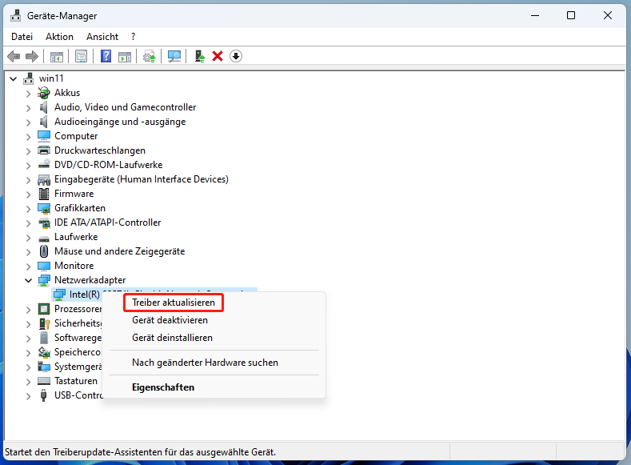
Task: Open Eigenschaften from context menu
Action: click(x=163, y=387)
